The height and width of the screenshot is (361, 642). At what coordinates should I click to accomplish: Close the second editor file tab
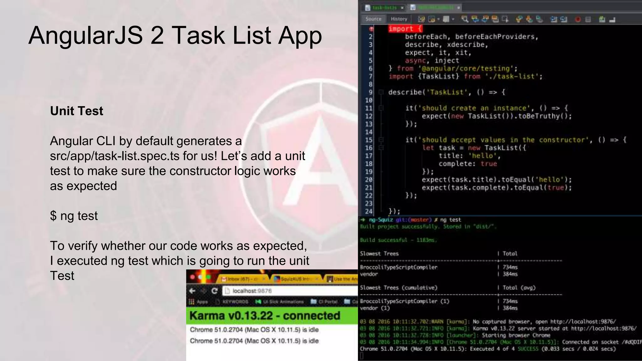[459, 8]
